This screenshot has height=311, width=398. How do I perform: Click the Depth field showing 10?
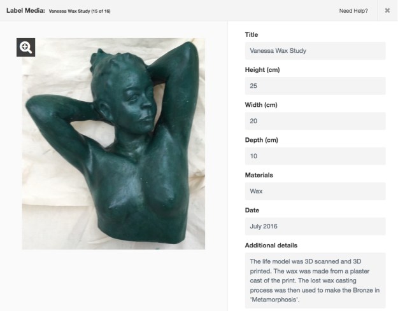click(x=315, y=156)
